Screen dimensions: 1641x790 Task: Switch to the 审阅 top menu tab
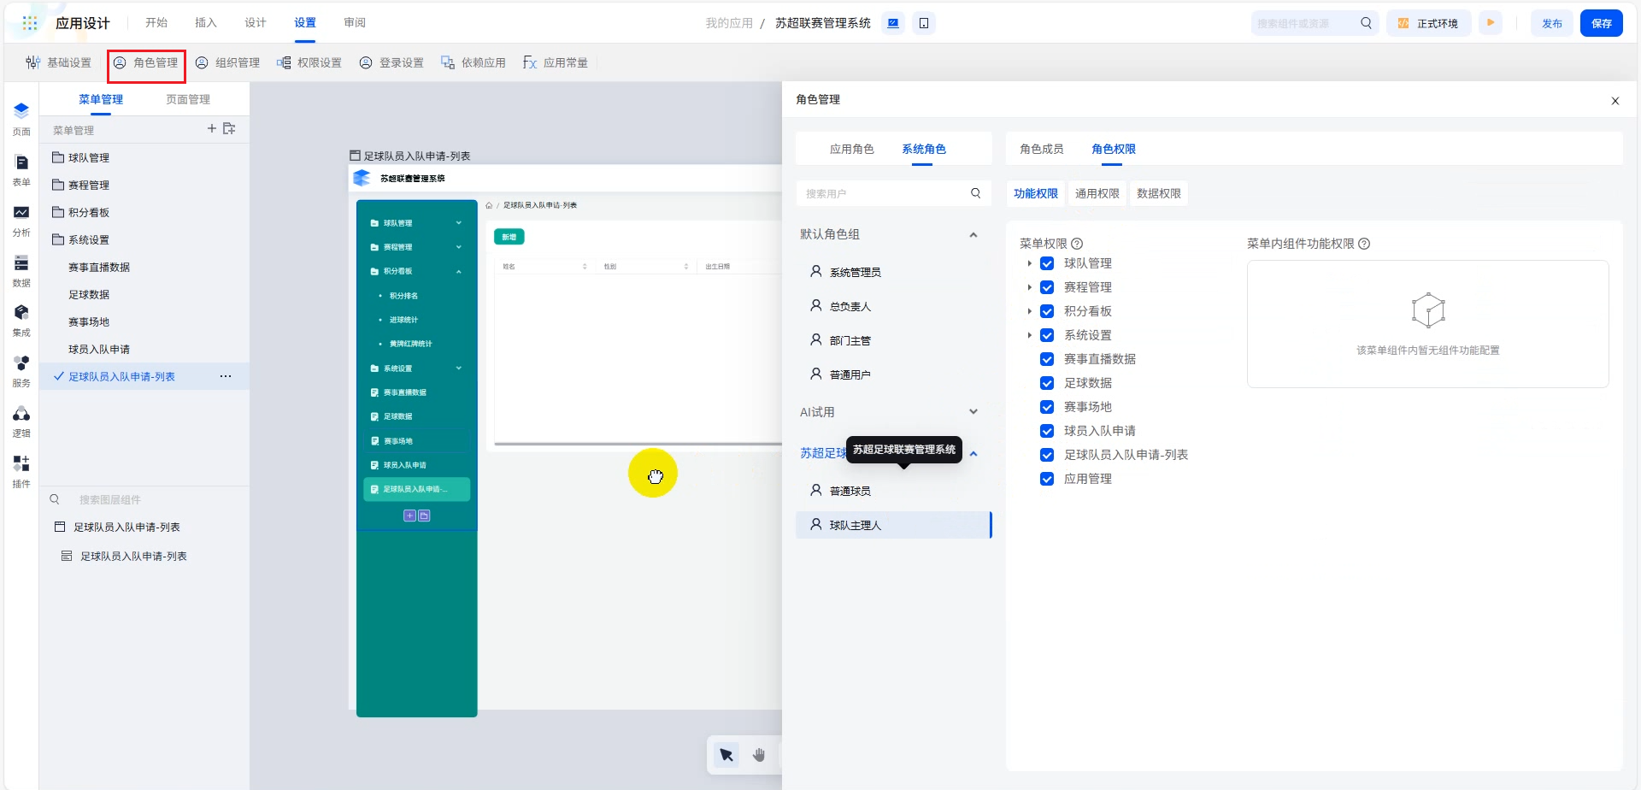(x=355, y=23)
